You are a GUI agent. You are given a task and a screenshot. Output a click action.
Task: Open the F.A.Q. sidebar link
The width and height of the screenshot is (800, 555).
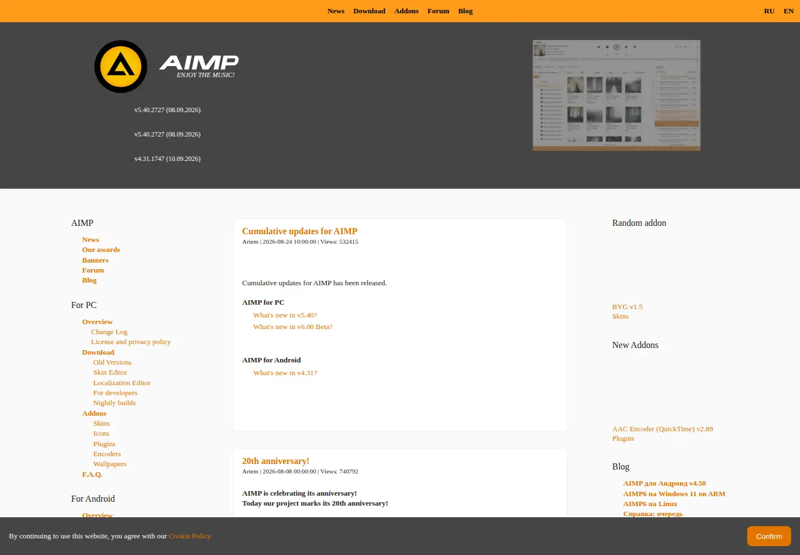click(x=92, y=475)
